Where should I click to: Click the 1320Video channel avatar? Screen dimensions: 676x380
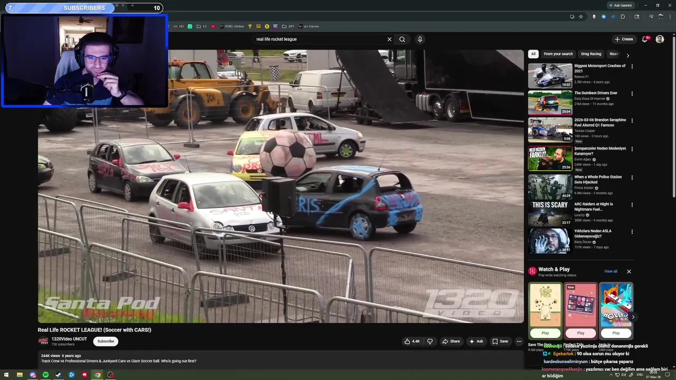click(x=43, y=341)
